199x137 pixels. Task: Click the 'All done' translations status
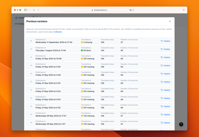coord(86,51)
